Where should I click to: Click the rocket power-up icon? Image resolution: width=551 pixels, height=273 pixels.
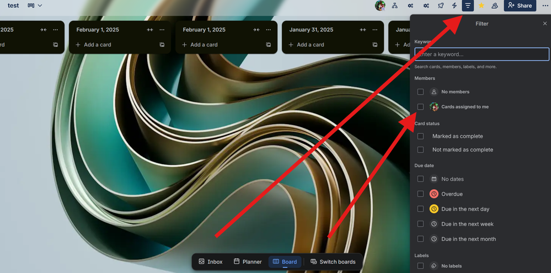(441, 6)
